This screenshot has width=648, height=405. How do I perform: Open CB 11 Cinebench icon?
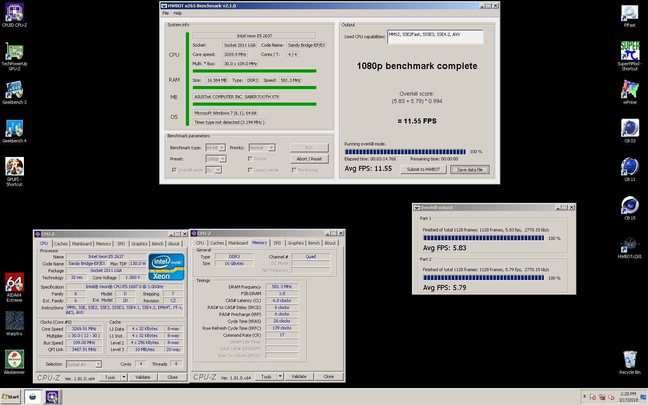(630, 170)
